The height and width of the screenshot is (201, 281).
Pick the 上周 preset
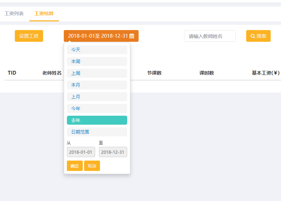click(x=97, y=73)
